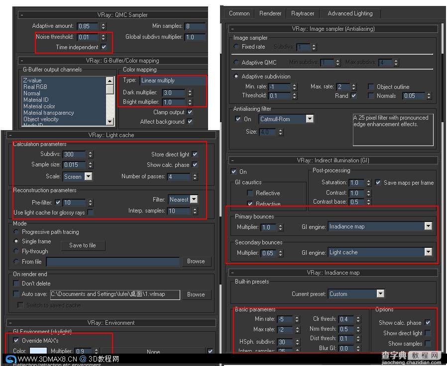Click G-Buffer list scroll up arrow
This screenshot has width=447, height=366.
pyautogui.click(x=110, y=81)
